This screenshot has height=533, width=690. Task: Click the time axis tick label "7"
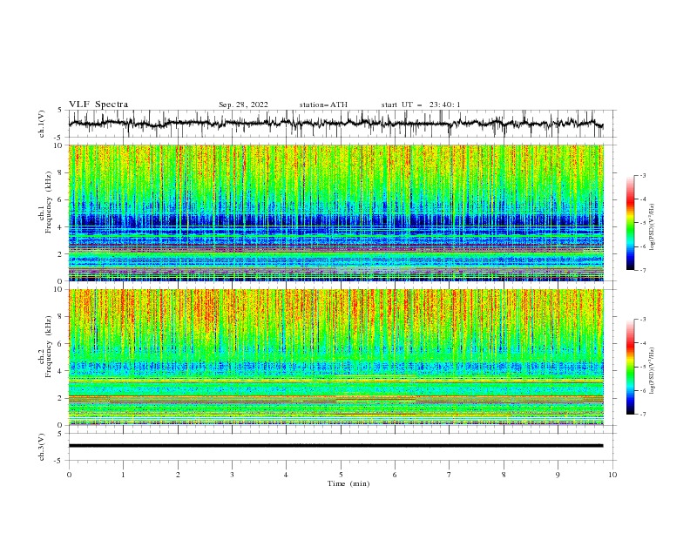(450, 475)
